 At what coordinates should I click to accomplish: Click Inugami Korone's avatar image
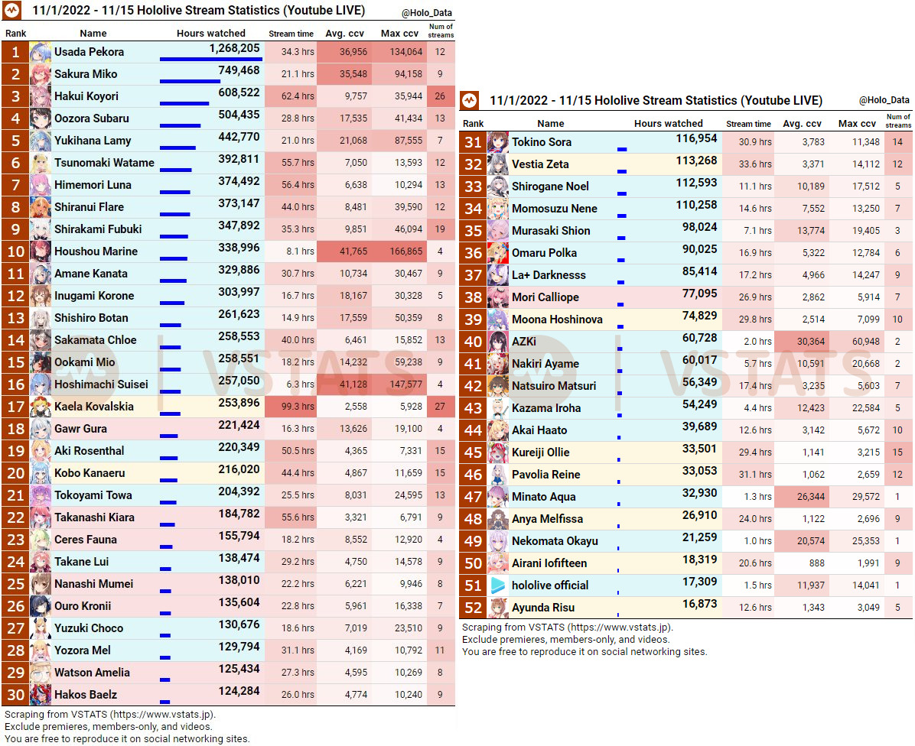tap(41, 296)
